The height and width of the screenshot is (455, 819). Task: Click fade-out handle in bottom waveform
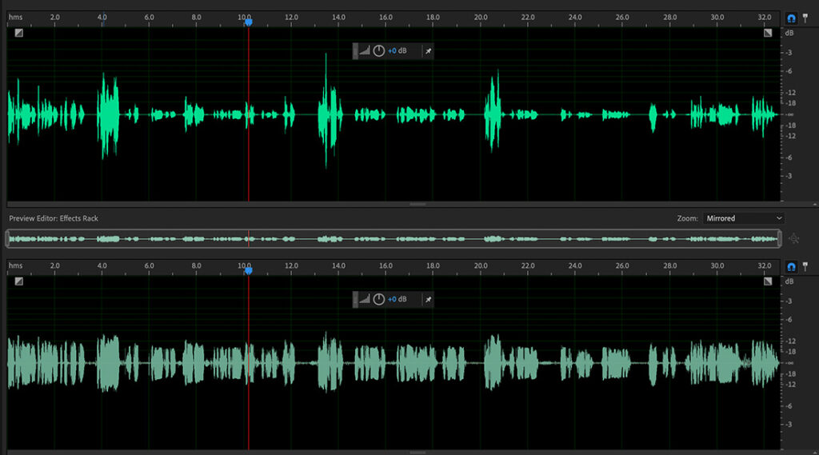768,281
